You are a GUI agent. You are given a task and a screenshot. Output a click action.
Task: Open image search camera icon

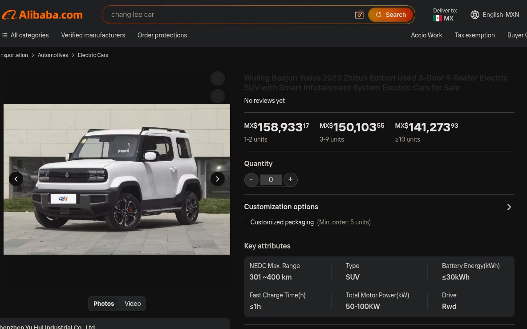pyautogui.click(x=359, y=15)
